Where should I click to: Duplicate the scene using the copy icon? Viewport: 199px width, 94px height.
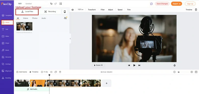(56, 72)
